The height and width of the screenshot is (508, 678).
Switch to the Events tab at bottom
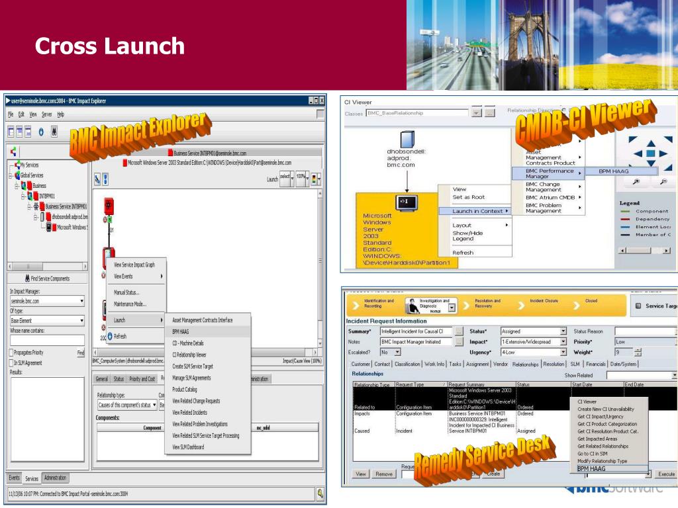(x=15, y=478)
